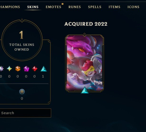Select the pink pentagon gem rarity icon
The image size is (146, 132).
tap(26, 69)
